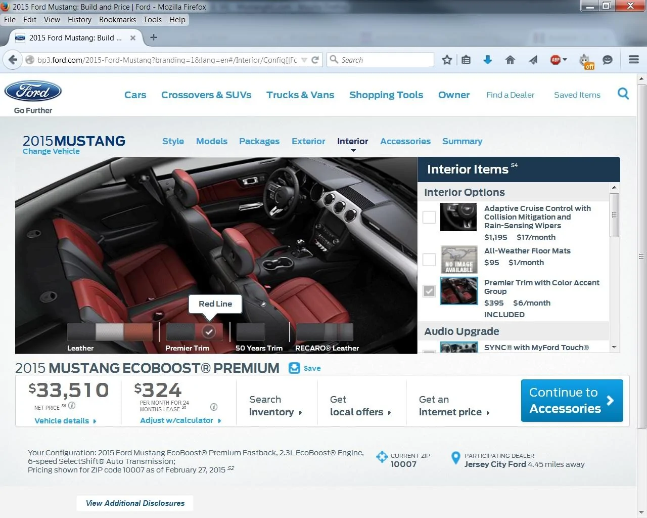Click the Greasemonkey 'off' toolbar icon
Screen dimensions: 647x518
click(x=586, y=61)
